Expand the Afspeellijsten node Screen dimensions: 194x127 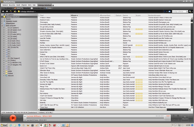point(2,23)
